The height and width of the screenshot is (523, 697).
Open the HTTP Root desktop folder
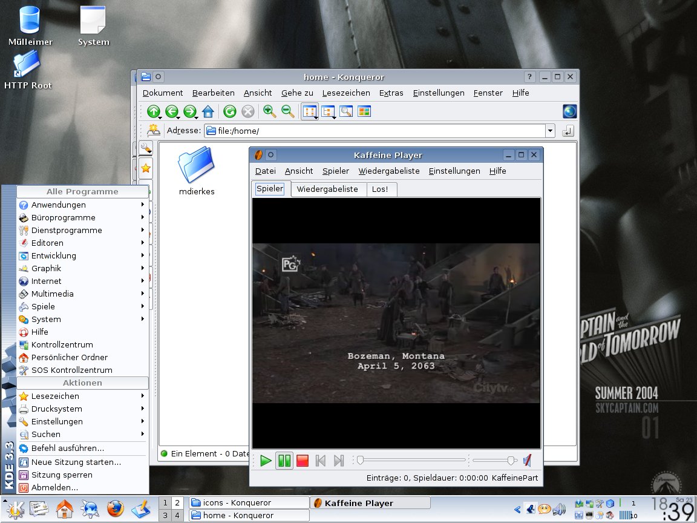(x=28, y=70)
